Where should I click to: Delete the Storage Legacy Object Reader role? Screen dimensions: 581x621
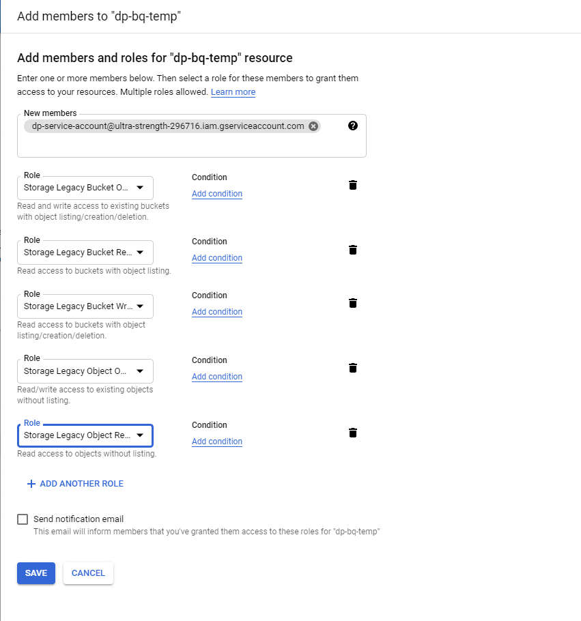click(353, 433)
